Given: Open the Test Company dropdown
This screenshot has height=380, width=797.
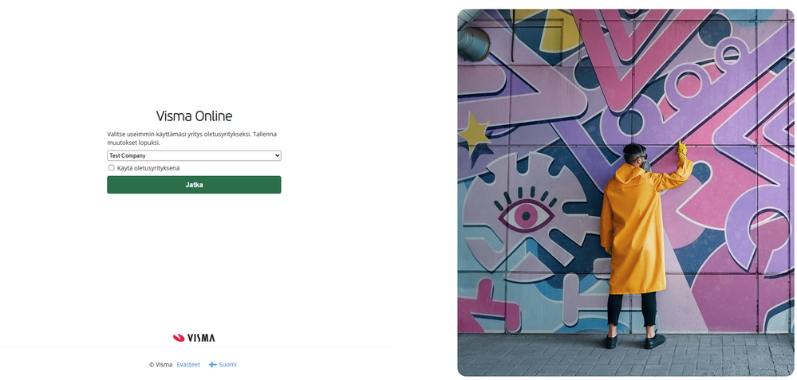Looking at the screenshot, I should coord(194,155).
